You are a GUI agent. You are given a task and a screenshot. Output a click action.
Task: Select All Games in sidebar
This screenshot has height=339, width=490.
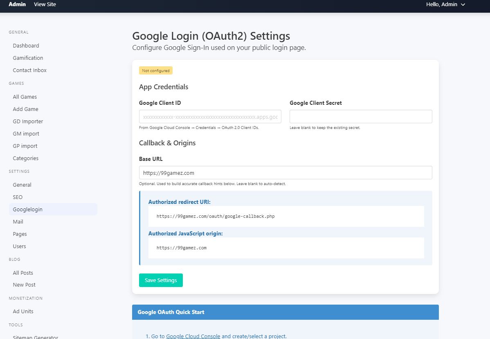click(25, 97)
